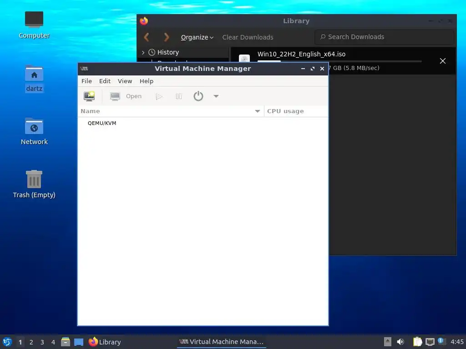The height and width of the screenshot is (349, 466).
Task: Switch to workspace 1
Action: click(x=20, y=342)
